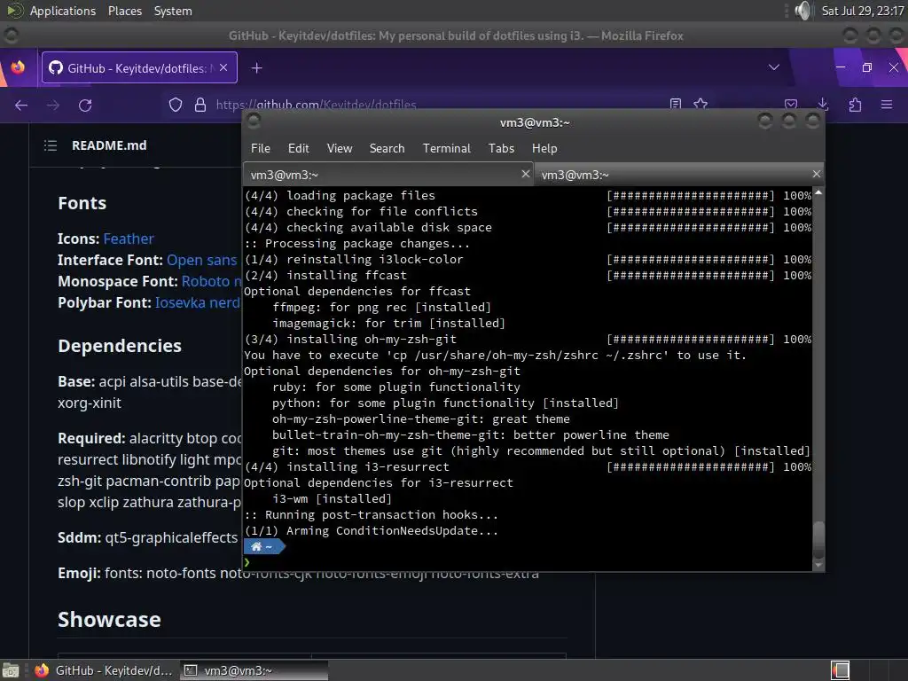The width and height of the screenshot is (908, 681).
Task: Toggle reader view icon in the address bar
Action: (x=675, y=104)
